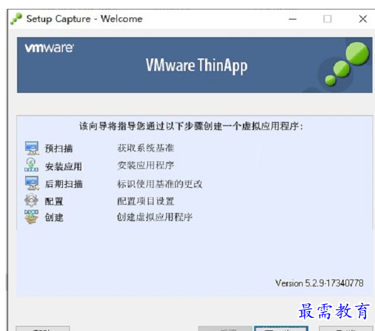Click the ThinApp green dots title bar icon
The image size is (375, 331).
click(x=16, y=19)
